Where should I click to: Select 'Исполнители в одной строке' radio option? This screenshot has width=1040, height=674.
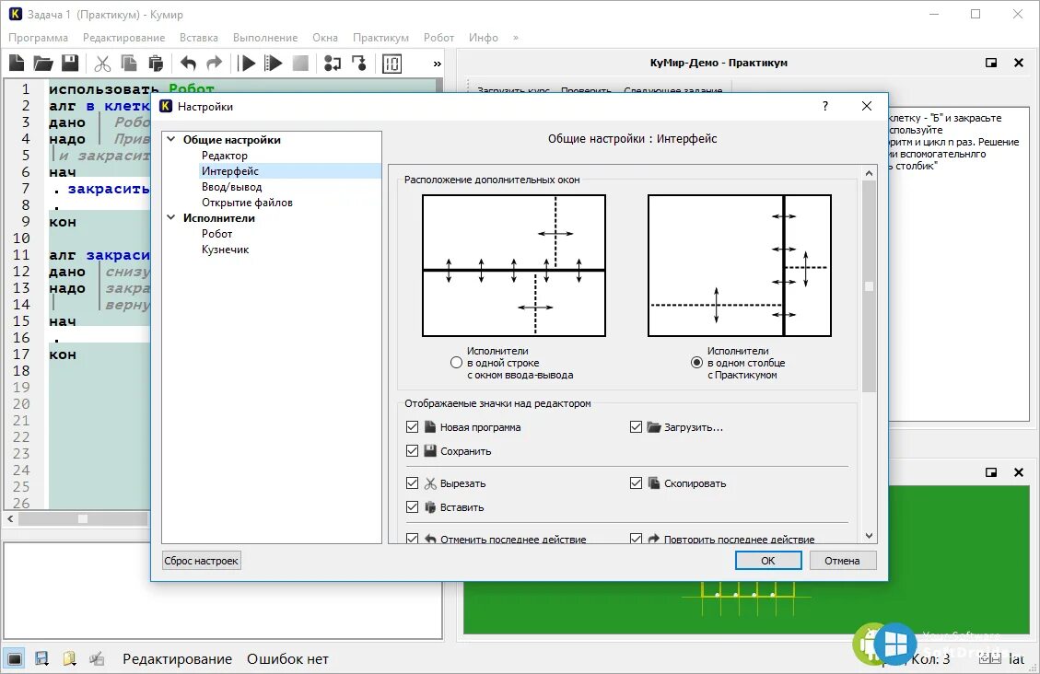456,363
